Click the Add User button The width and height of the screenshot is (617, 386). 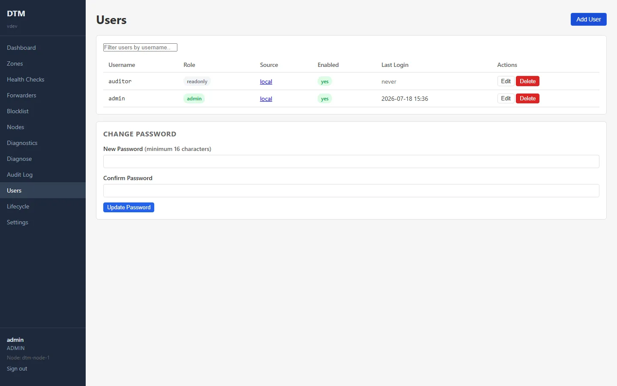coord(588,19)
